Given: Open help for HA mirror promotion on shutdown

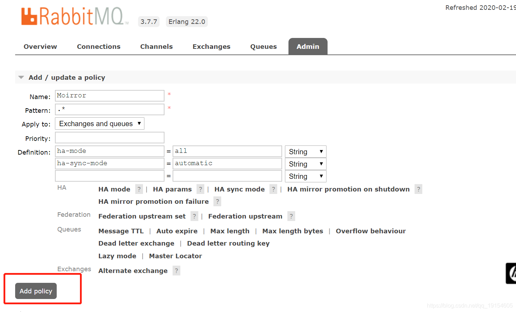Looking at the screenshot, I should click(x=418, y=189).
